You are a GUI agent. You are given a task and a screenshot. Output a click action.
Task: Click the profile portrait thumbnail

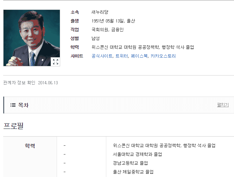(32, 38)
